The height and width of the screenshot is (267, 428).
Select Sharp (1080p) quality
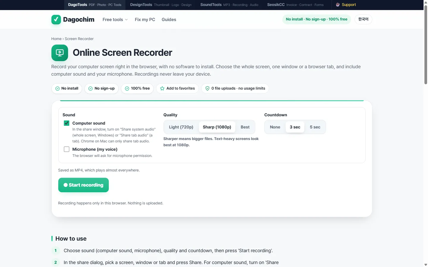pyautogui.click(x=217, y=127)
